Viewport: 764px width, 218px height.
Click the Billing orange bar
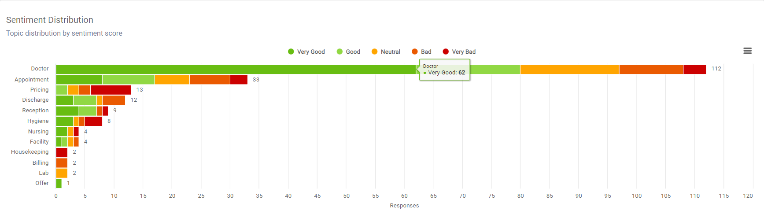point(62,163)
